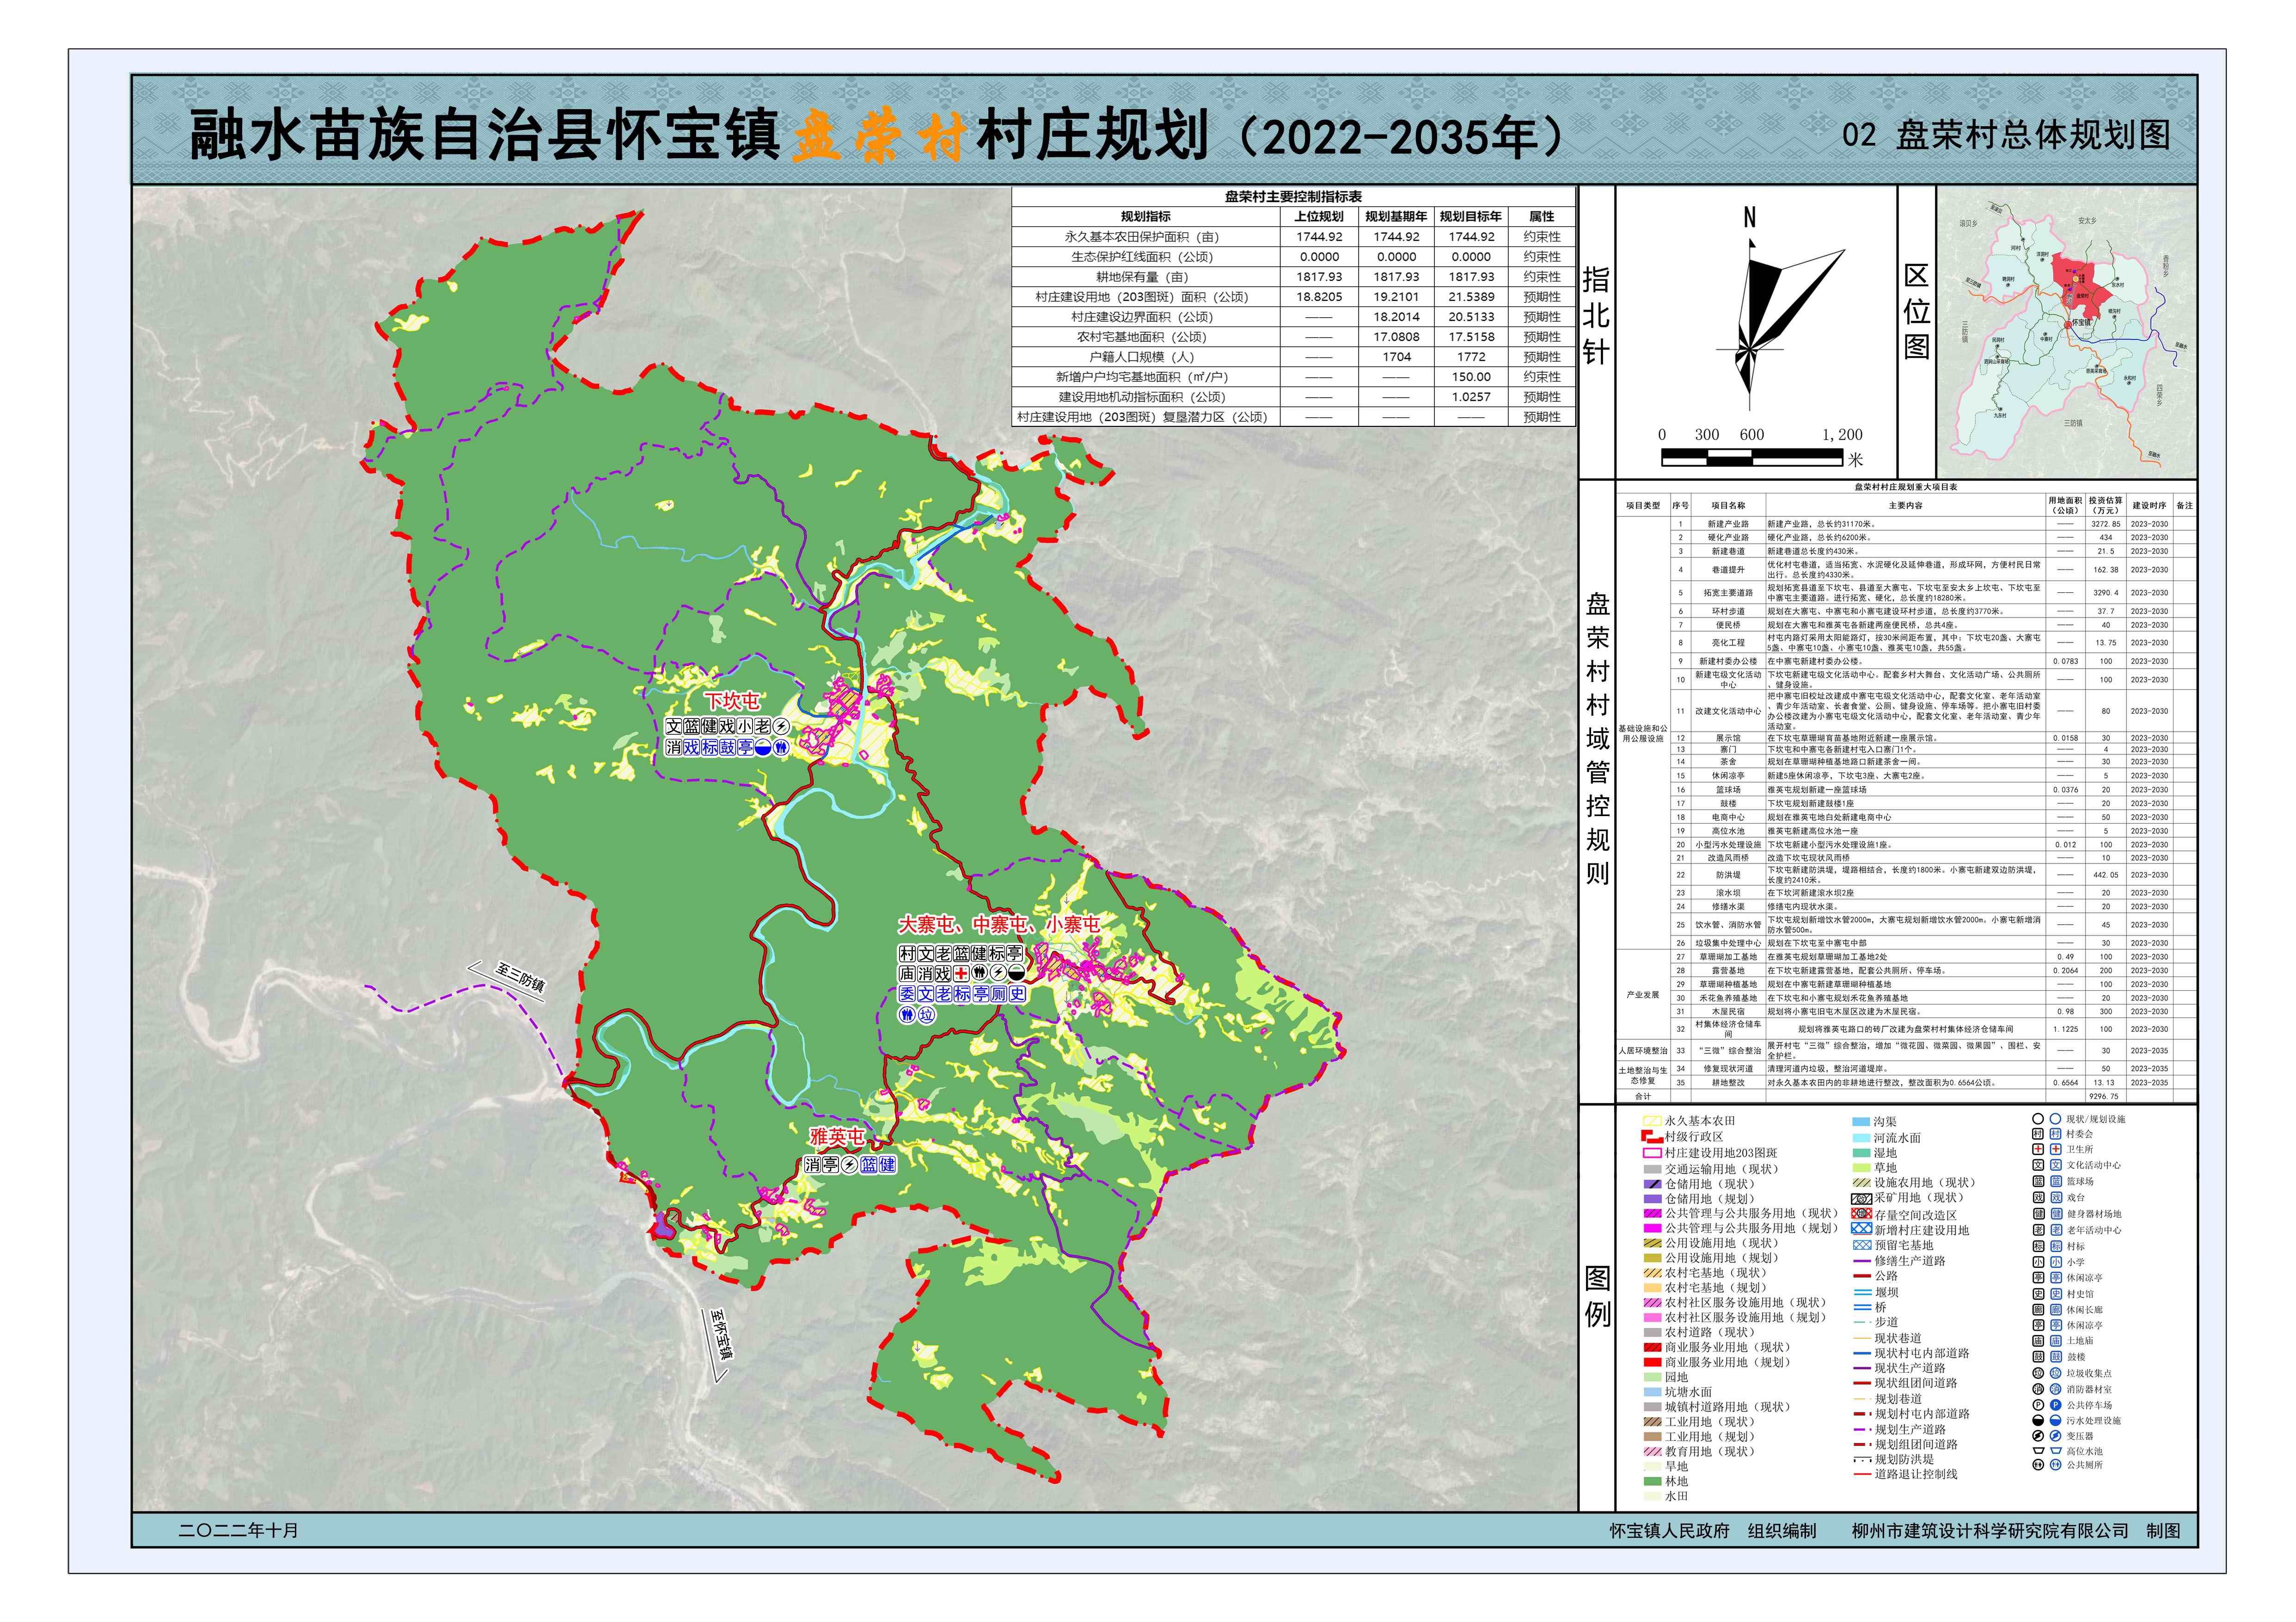
Task: Click the 规划目标年 column header
Action: [1470, 216]
